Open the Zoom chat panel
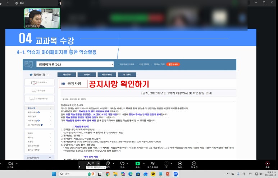 pyautogui.click(x=108, y=164)
